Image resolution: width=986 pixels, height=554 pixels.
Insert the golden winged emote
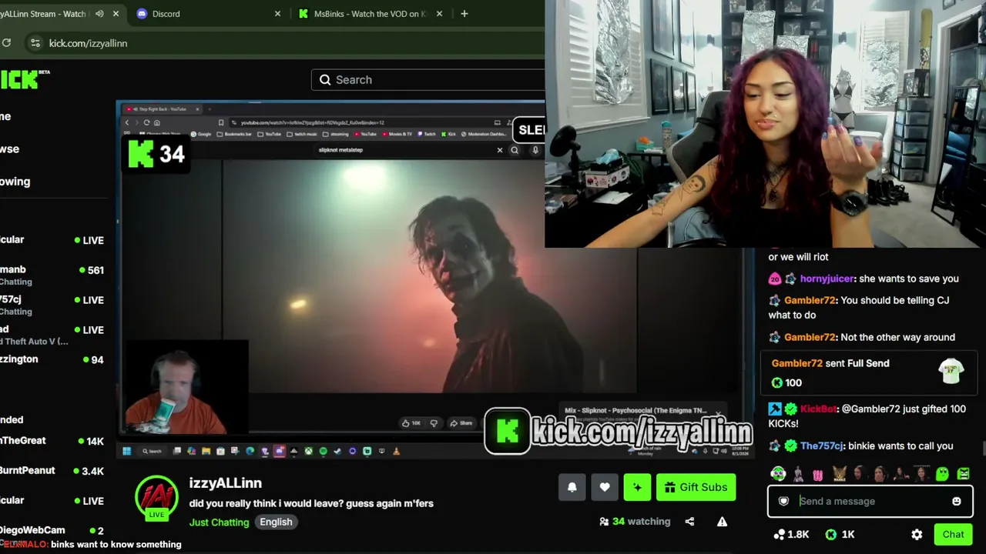click(839, 473)
